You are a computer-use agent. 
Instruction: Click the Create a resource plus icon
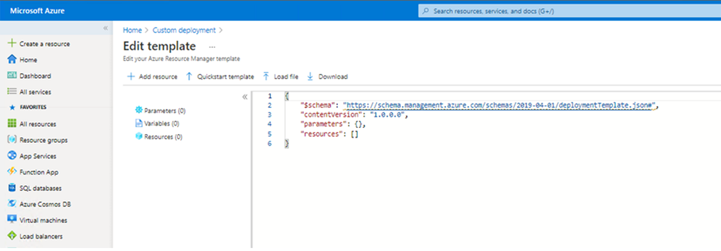(x=12, y=43)
